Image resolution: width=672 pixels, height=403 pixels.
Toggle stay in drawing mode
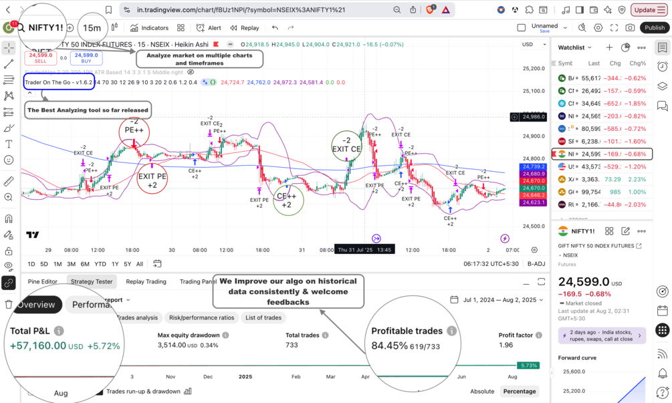(x=9, y=235)
